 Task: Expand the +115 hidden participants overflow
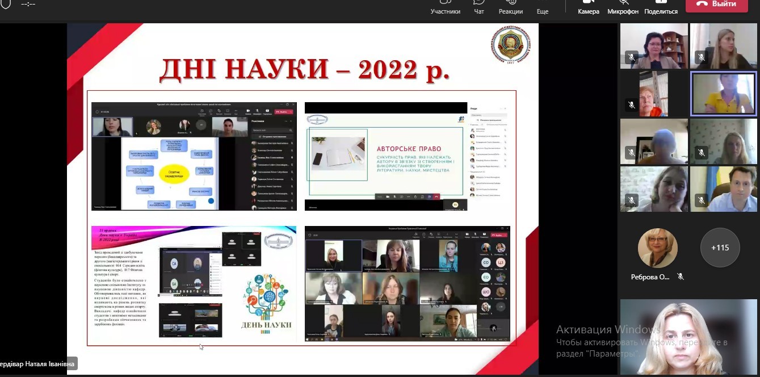720,248
